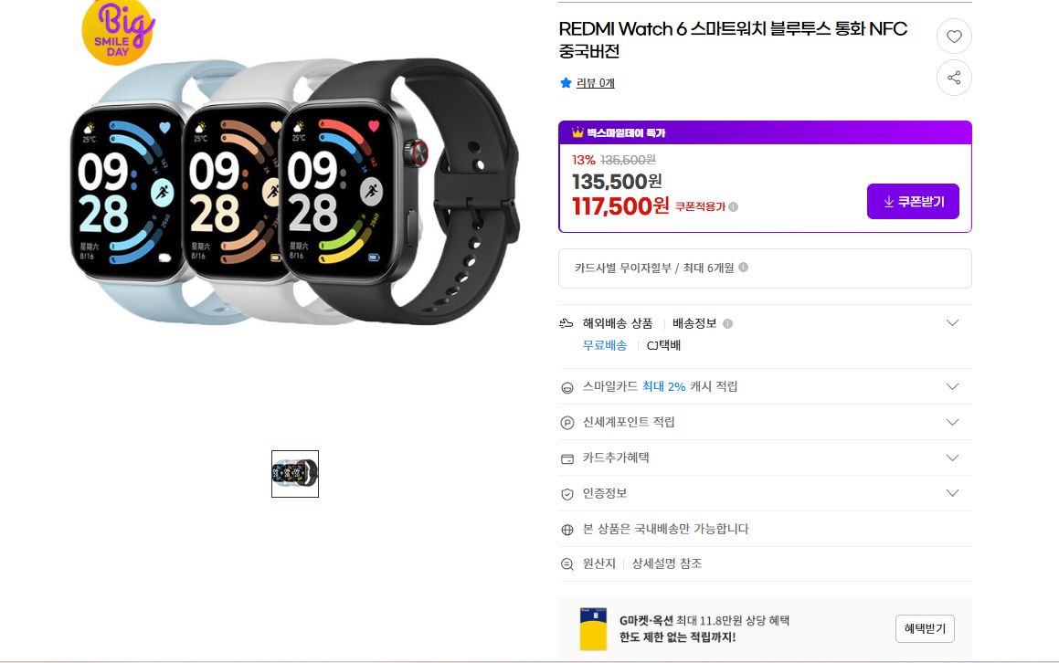This screenshot has height=663, width=1059.
Task: Click info icon beside 쿠폰적용가
Action: pyautogui.click(x=734, y=207)
